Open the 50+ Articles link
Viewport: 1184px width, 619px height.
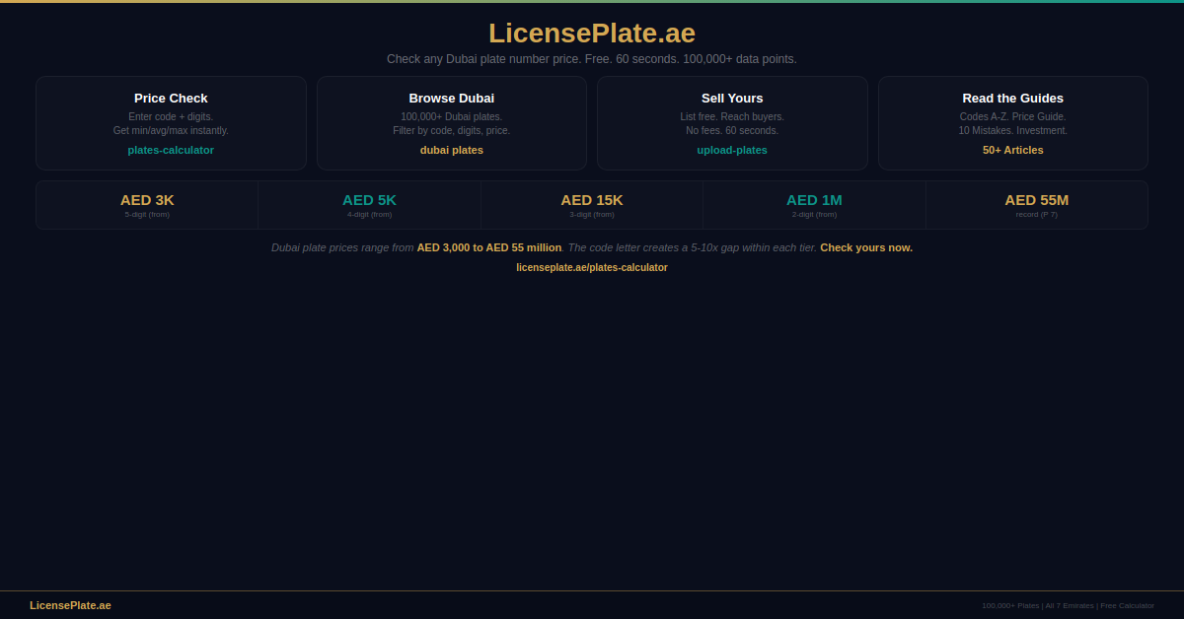pyautogui.click(x=1012, y=150)
